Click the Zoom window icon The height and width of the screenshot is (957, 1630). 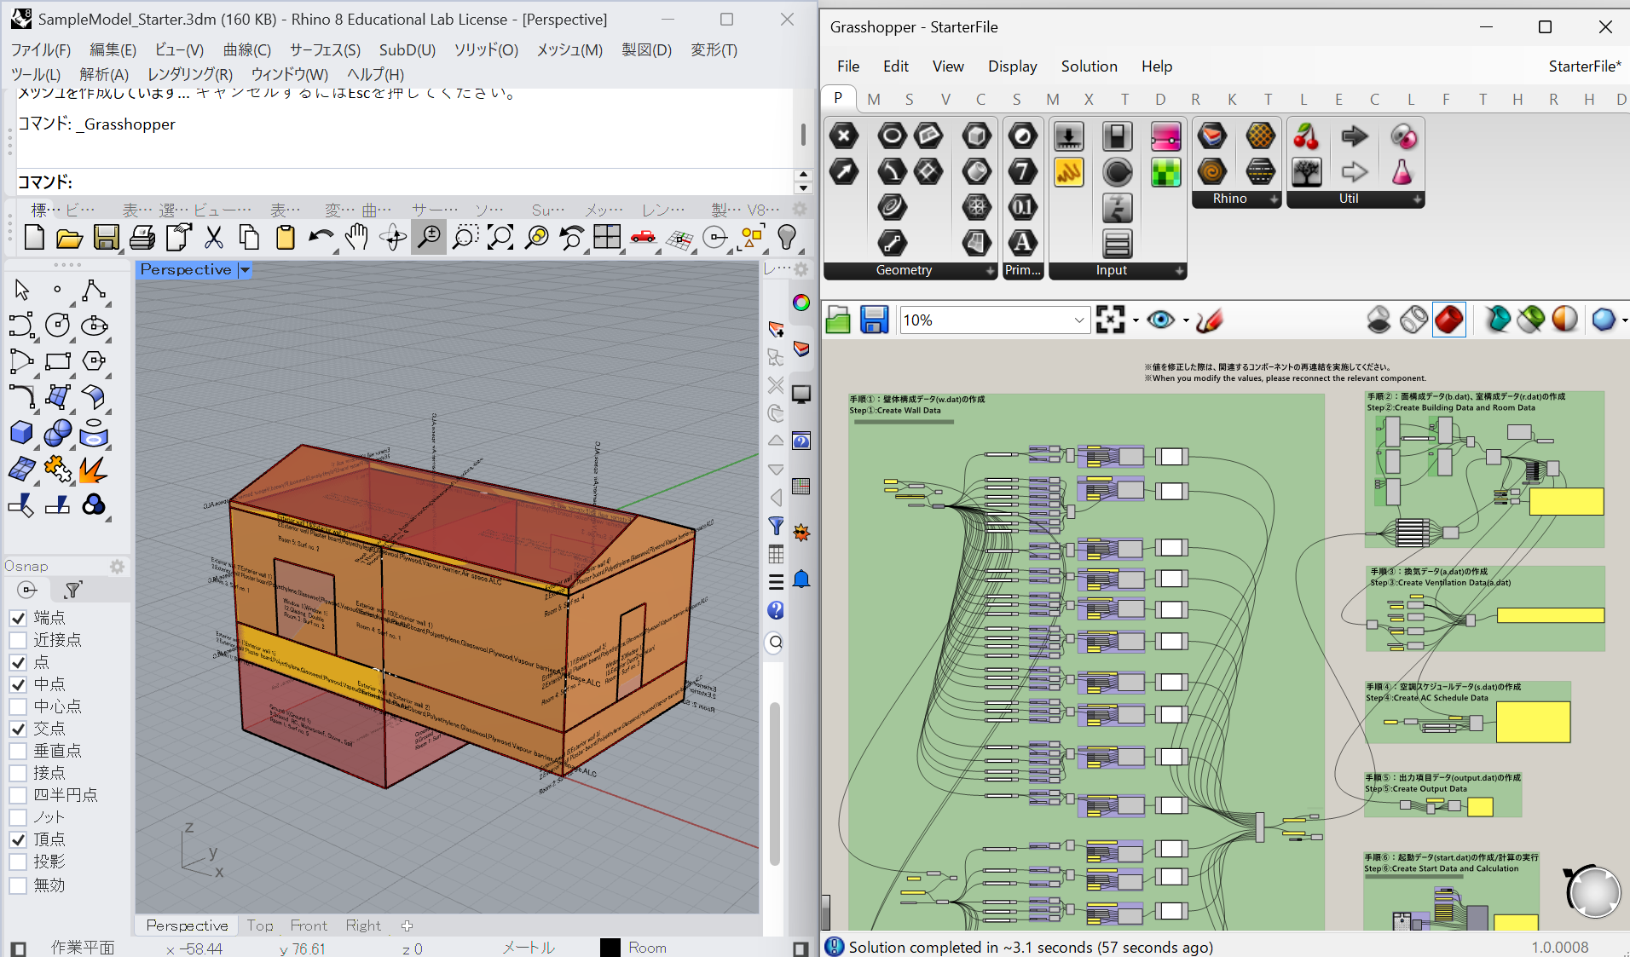[465, 238]
